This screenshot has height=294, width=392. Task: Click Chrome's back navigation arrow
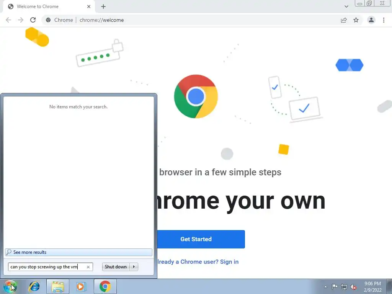tap(8, 20)
